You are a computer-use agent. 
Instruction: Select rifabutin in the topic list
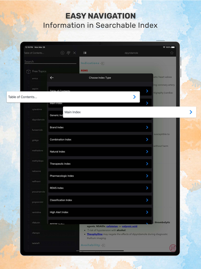(x=36, y=223)
